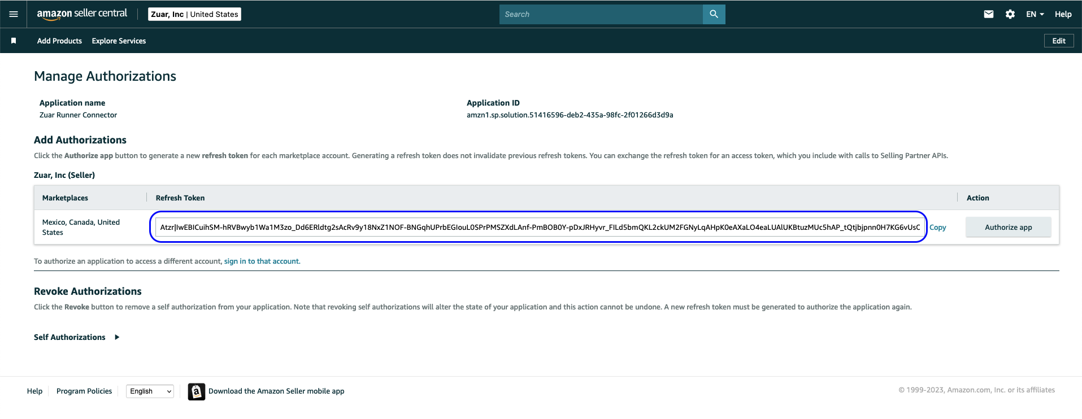Image resolution: width=1082 pixels, height=419 pixels.
Task: Click the Amazon Seller Central logo
Action: click(x=82, y=14)
